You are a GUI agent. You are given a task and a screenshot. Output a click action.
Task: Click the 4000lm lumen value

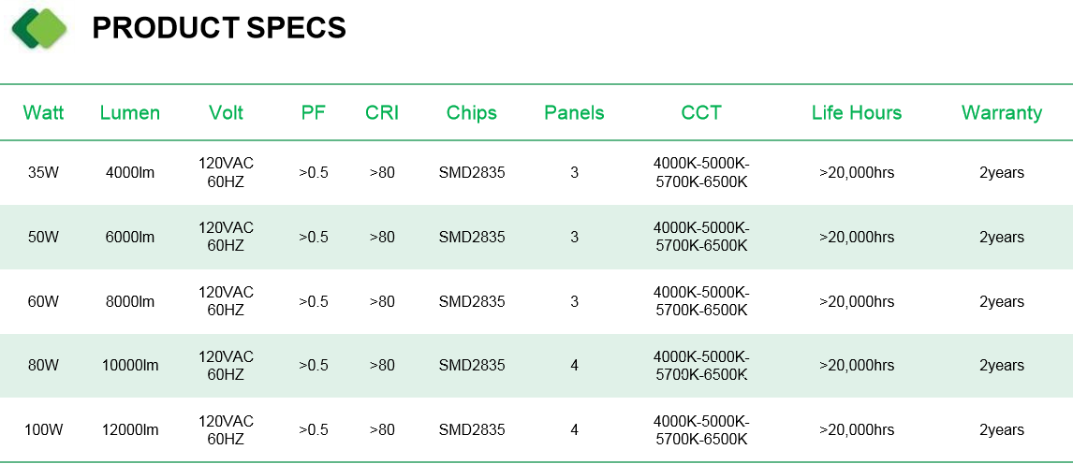pyautogui.click(x=130, y=173)
